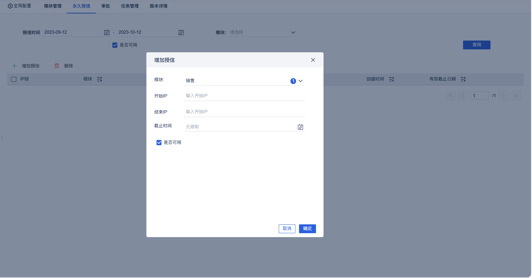The image size is (532, 278).
Task: Open calendar for end date 2023-10-12
Action: [x=181, y=32]
